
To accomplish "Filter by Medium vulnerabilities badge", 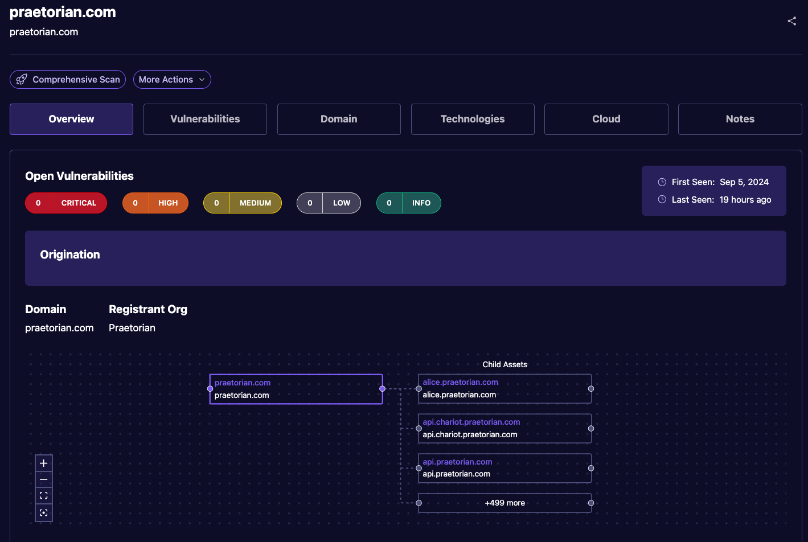I will 243,203.
